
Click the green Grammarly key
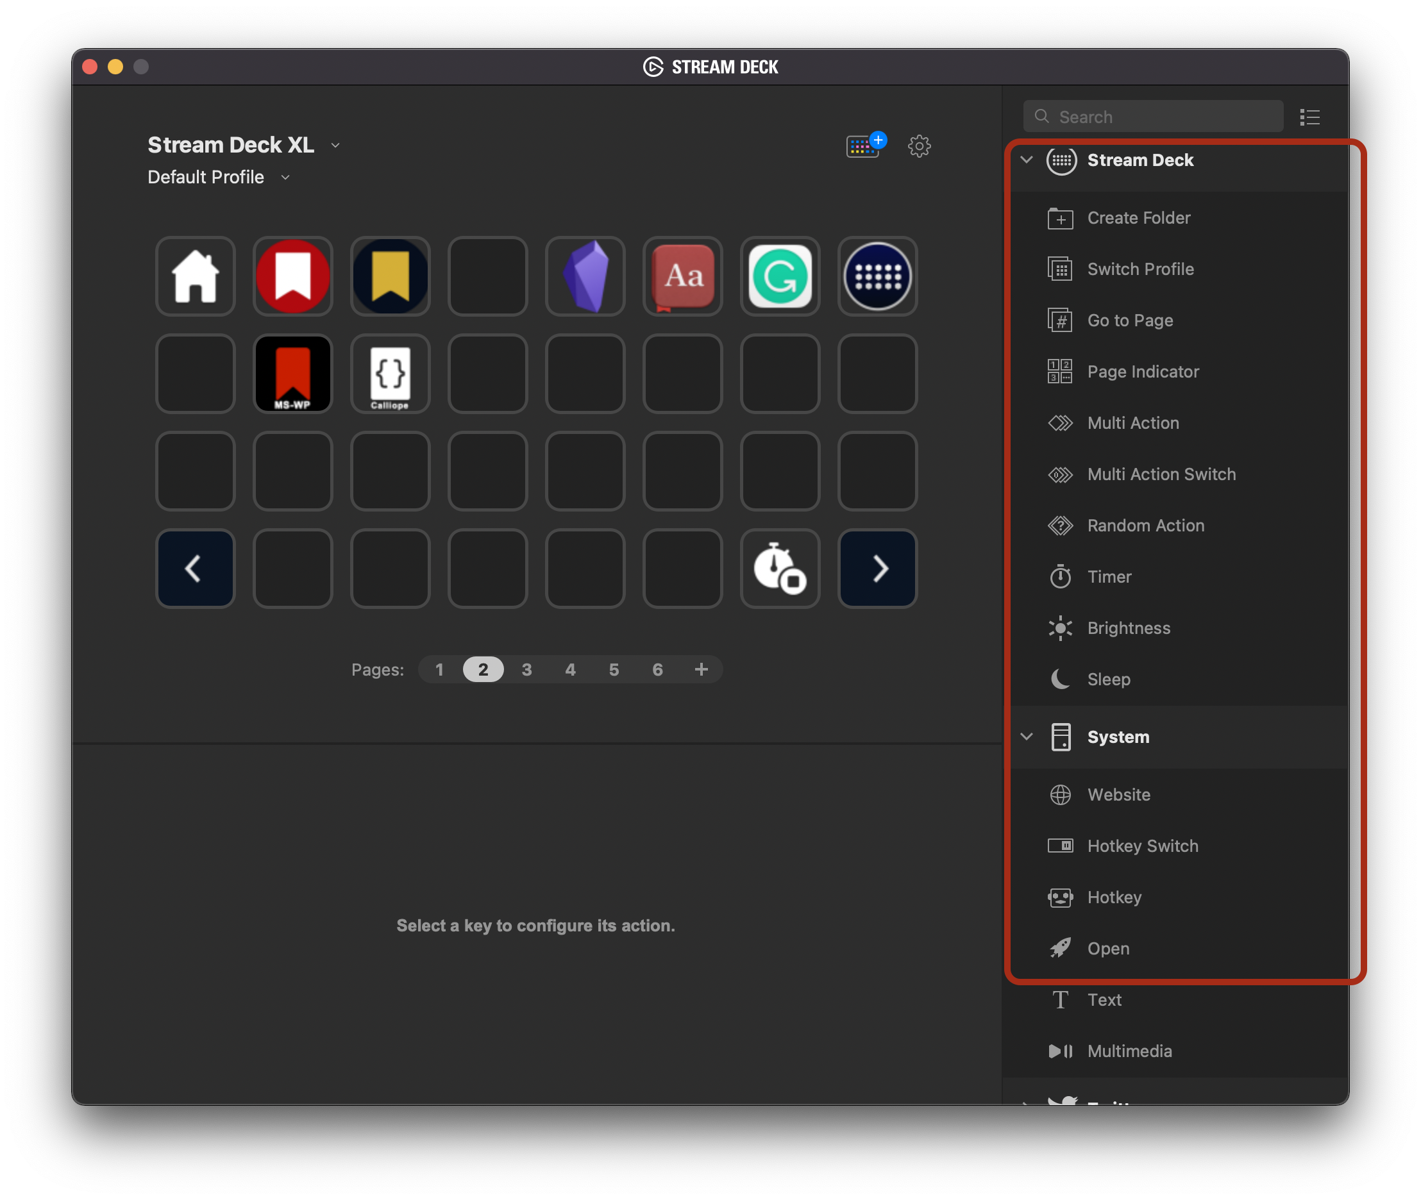pyautogui.click(x=780, y=276)
